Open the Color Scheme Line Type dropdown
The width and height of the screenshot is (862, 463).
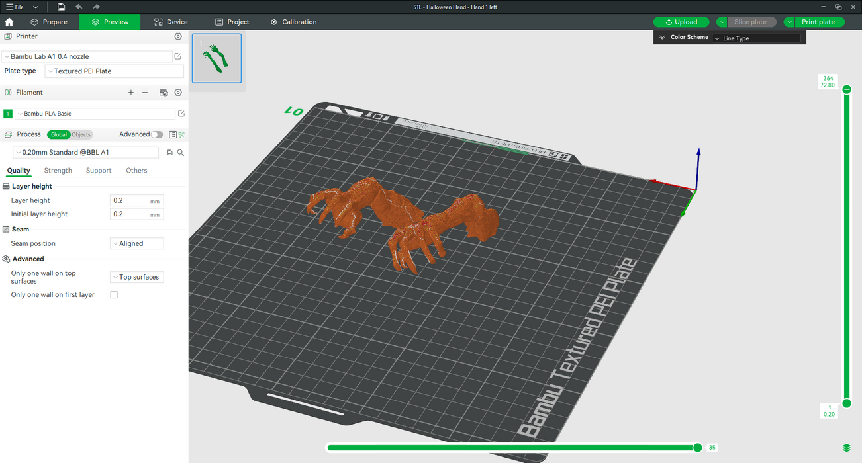(756, 38)
